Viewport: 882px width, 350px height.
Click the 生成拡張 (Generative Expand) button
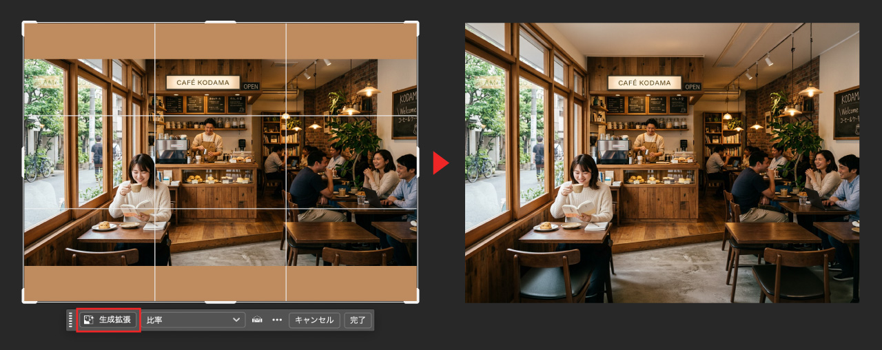pos(109,320)
